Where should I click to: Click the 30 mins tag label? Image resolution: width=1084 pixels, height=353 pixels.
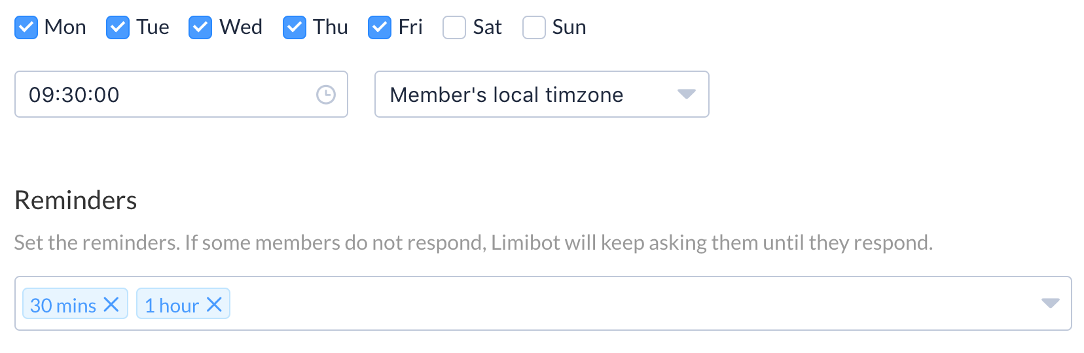[63, 305]
